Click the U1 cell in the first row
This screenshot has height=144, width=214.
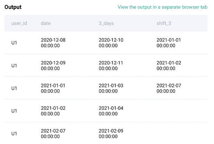click(14, 43)
